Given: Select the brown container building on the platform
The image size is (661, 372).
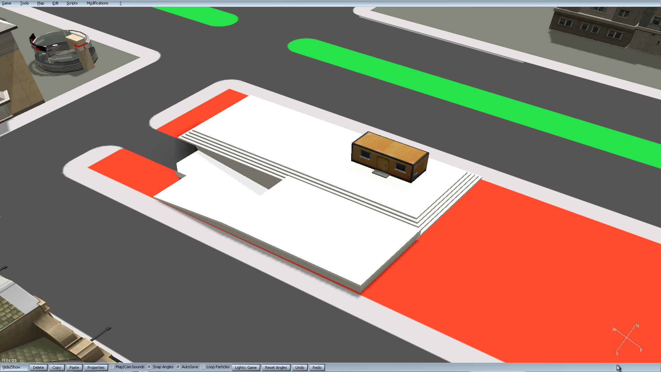Looking at the screenshot, I should (390, 156).
